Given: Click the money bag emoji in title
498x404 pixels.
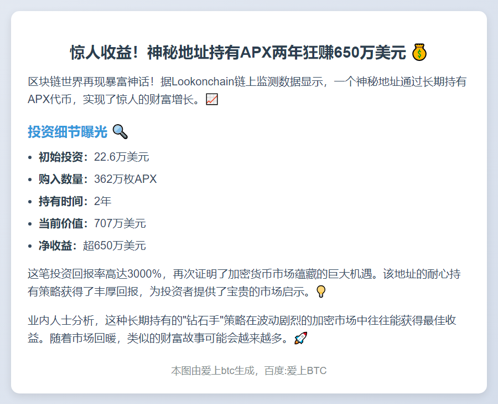Looking at the screenshot, I should [x=419, y=53].
